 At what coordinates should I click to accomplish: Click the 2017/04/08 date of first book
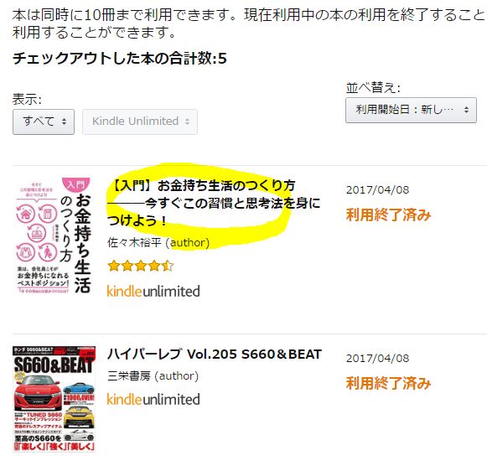(x=378, y=190)
